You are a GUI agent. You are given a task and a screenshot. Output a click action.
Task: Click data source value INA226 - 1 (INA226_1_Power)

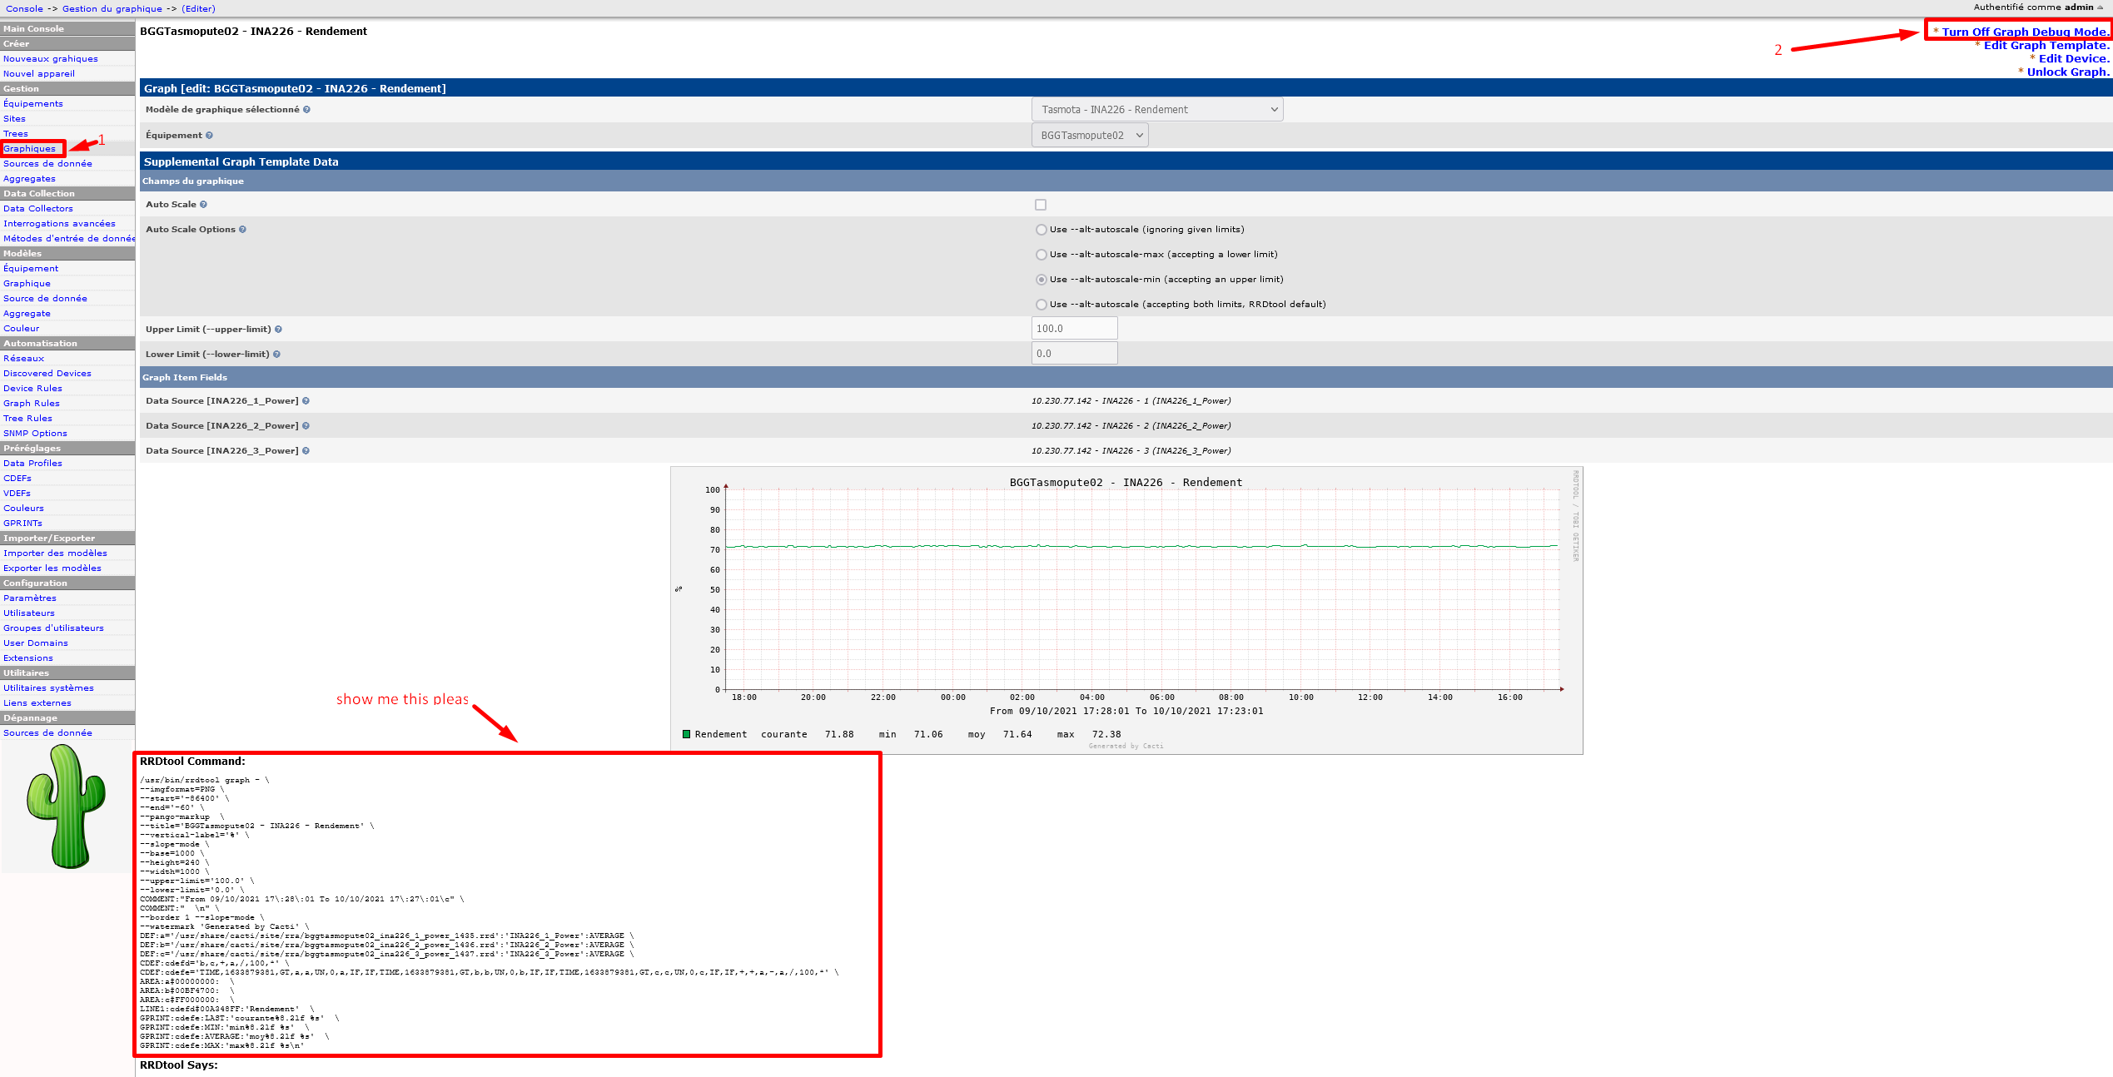(1131, 401)
